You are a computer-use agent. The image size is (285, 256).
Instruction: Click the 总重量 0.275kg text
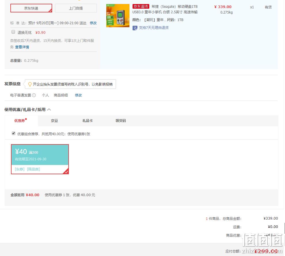coord(24,60)
